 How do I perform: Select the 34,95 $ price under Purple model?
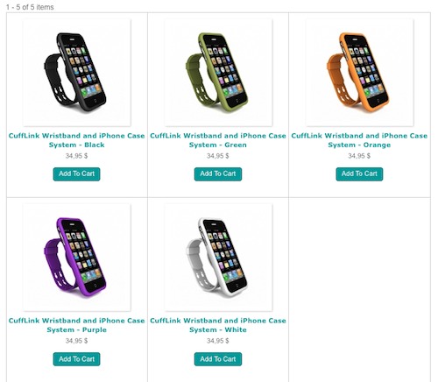pos(76,341)
